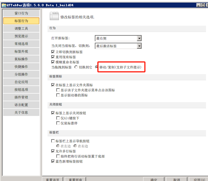Expand the 打开新标签 dropdown arrow

pyautogui.click(x=139, y=38)
